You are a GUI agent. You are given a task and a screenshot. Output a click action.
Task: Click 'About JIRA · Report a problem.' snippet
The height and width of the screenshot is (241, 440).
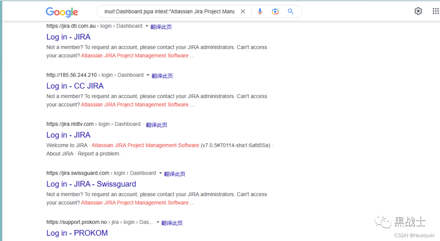[84, 154]
